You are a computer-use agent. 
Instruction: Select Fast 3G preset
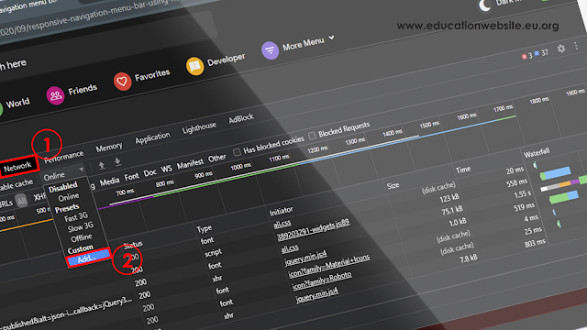pos(75,217)
